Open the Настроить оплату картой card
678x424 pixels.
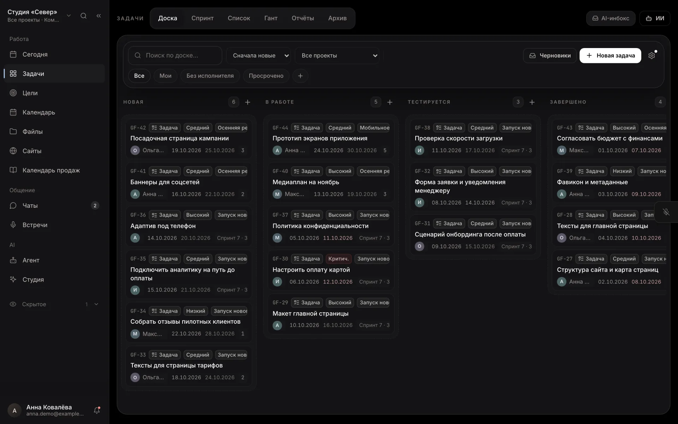pos(331,270)
